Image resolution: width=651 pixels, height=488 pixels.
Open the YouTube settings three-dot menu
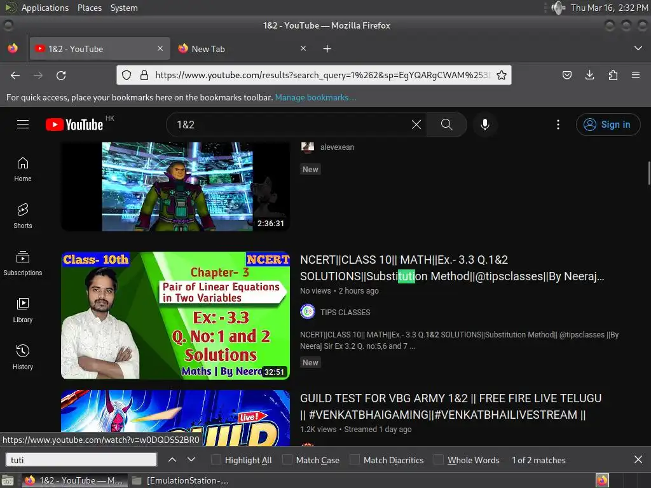click(558, 125)
